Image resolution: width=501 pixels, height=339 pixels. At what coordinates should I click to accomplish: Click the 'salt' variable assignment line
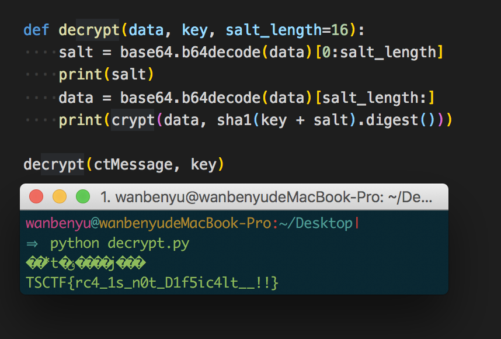(x=76, y=52)
